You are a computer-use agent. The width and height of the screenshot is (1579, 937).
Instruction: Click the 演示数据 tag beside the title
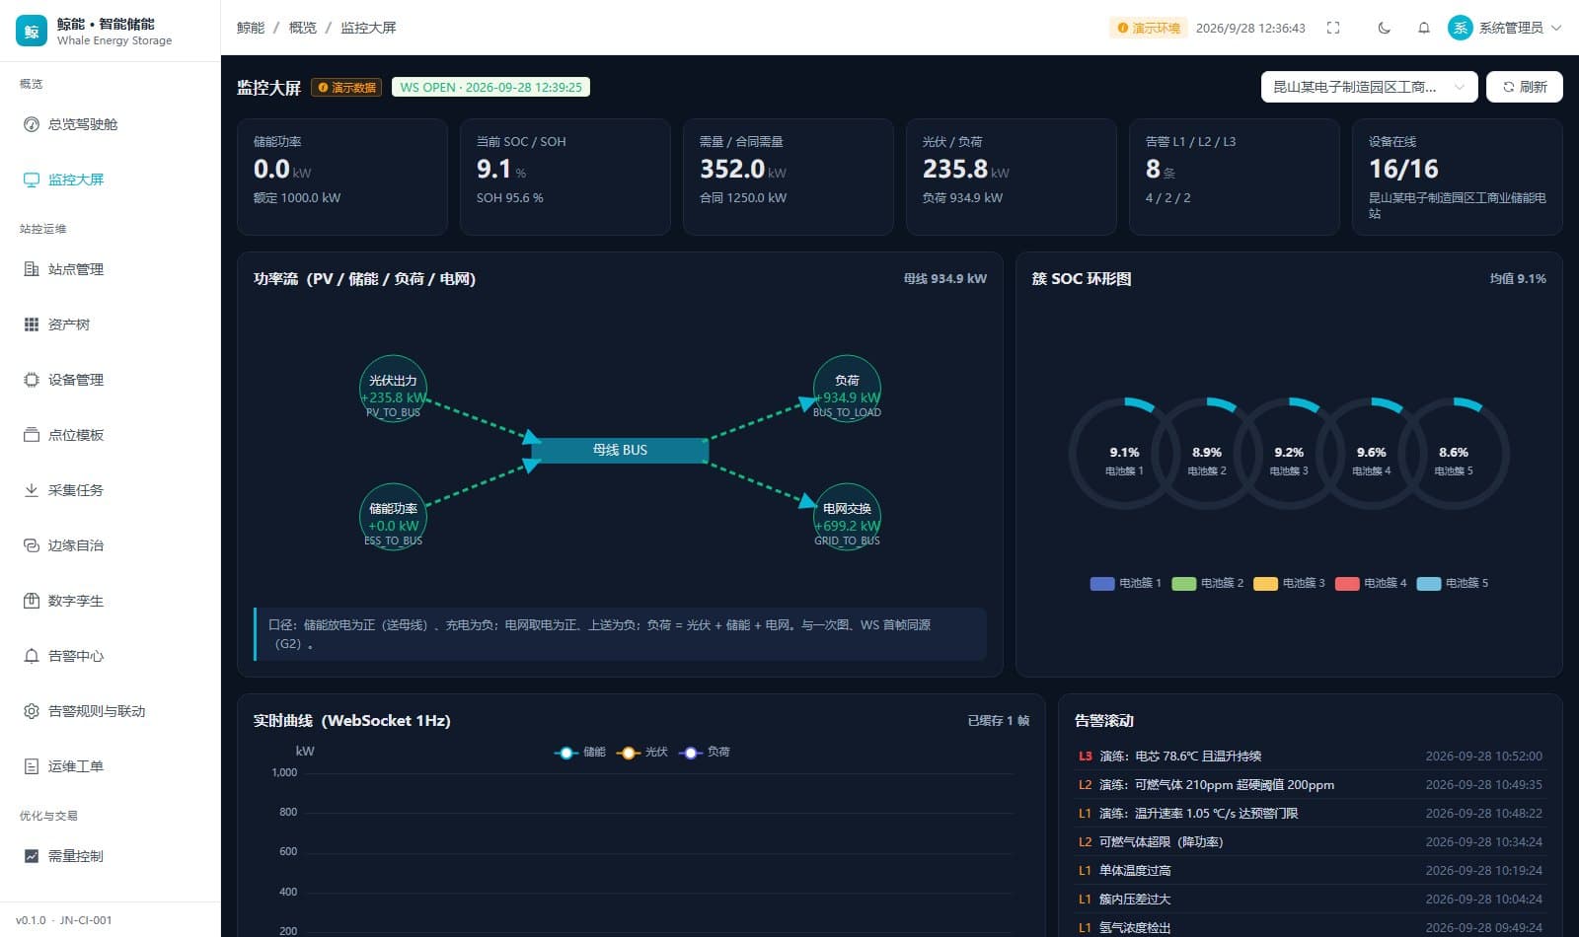tap(346, 88)
